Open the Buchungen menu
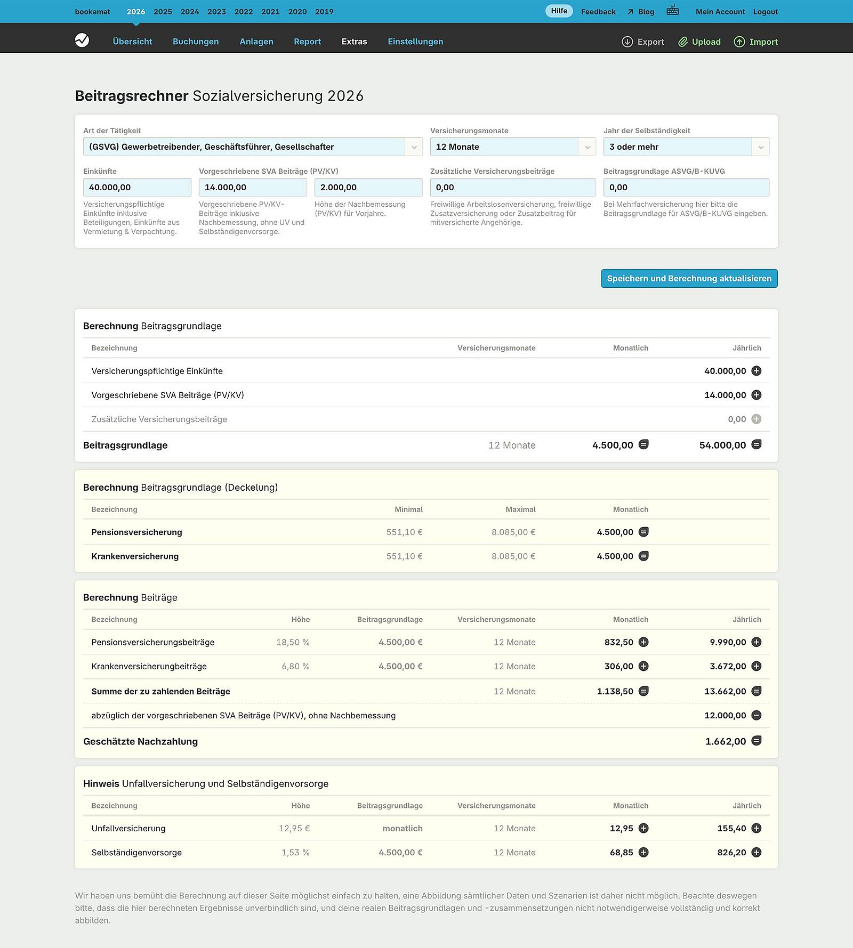853x948 pixels. 196,42
